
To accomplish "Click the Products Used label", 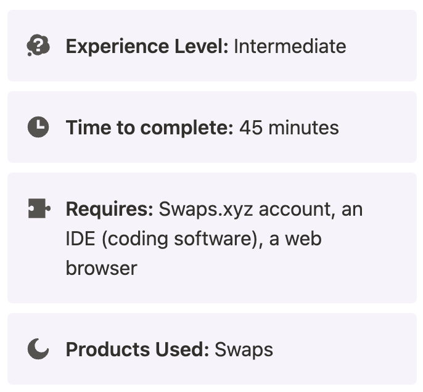I will point(138,349).
